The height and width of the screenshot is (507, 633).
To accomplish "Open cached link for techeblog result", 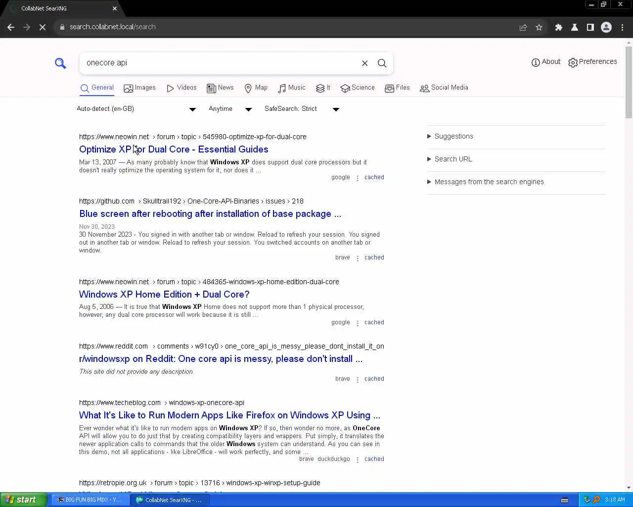I will coord(374,459).
